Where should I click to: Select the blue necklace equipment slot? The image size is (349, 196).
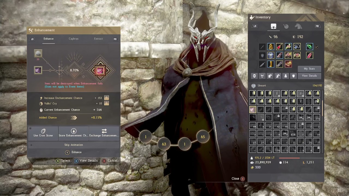click(297, 47)
